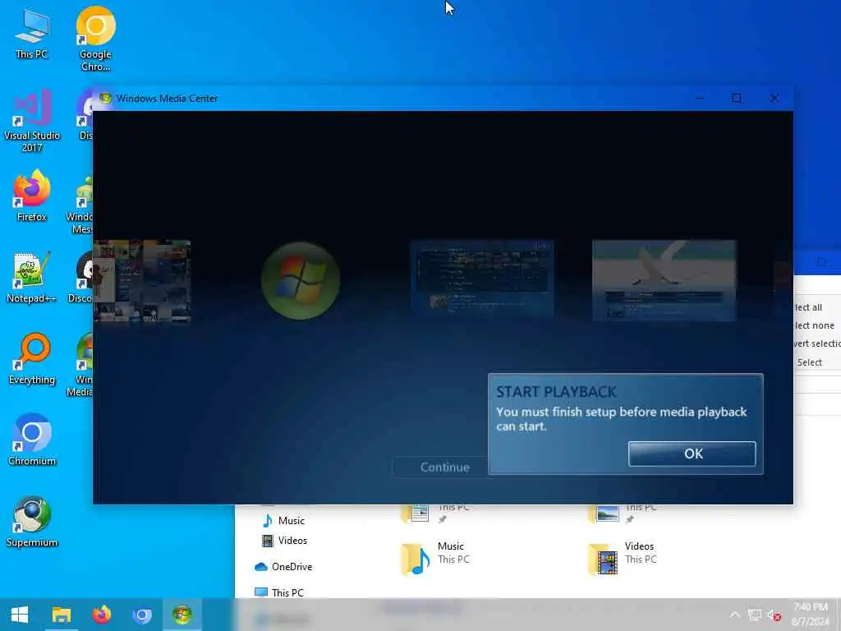Click the muted volume tray icon
841x631 pixels.
[774, 615]
